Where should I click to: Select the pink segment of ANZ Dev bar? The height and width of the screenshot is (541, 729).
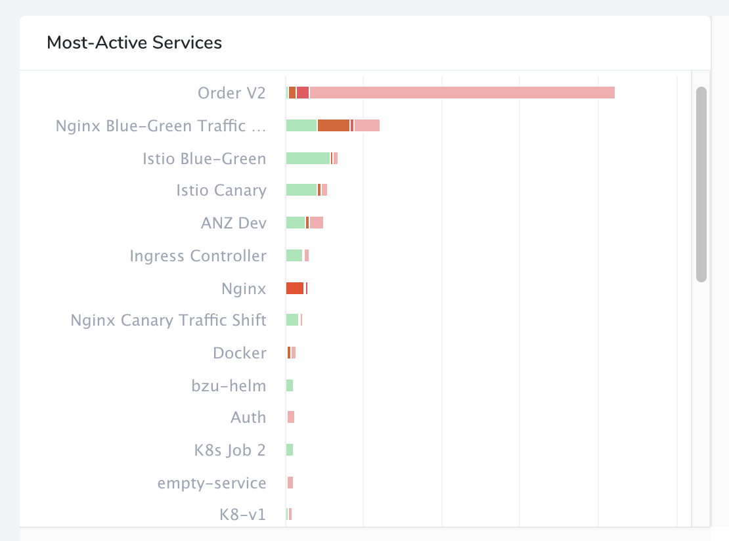(317, 223)
